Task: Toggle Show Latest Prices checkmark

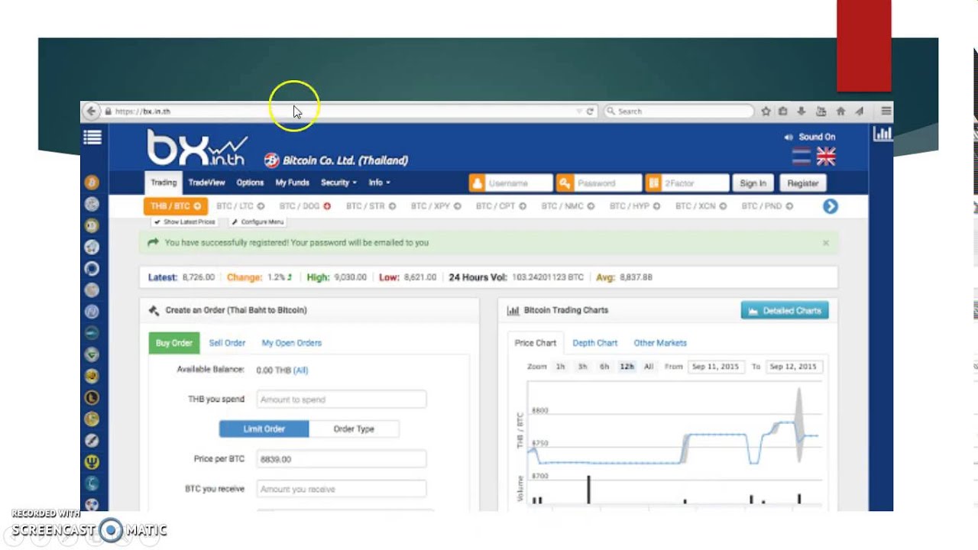Action: point(184,222)
